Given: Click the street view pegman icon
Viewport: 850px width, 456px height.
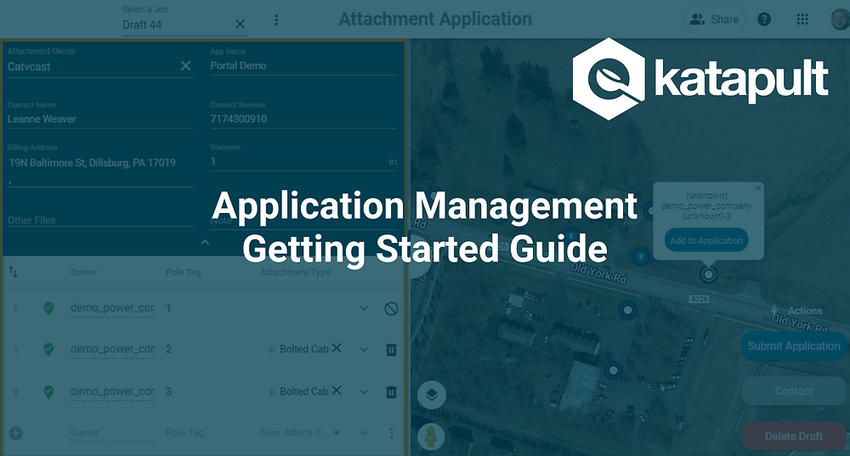Looking at the screenshot, I should (x=432, y=436).
